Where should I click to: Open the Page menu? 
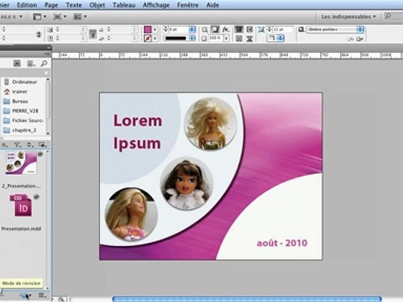51,5
